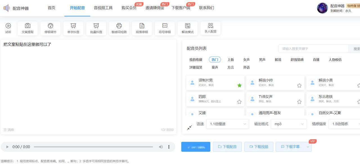The image size is (360, 164).
Task: Filter voices by 沙雕搞笑 category
Action: pyautogui.click(x=196, y=68)
